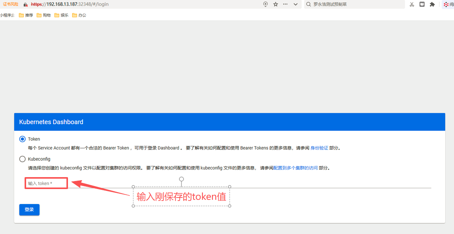Image resolution: width=454 pixels, height=234 pixels.
Task: Open the 购物 bookmarks folder
Action: [44, 15]
